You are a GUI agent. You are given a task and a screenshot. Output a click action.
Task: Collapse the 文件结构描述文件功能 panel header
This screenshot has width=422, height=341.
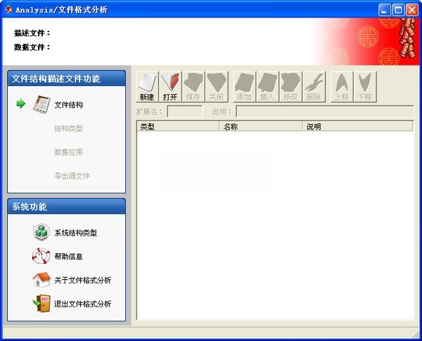click(67, 78)
